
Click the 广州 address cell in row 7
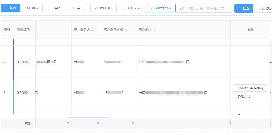tap(183, 62)
